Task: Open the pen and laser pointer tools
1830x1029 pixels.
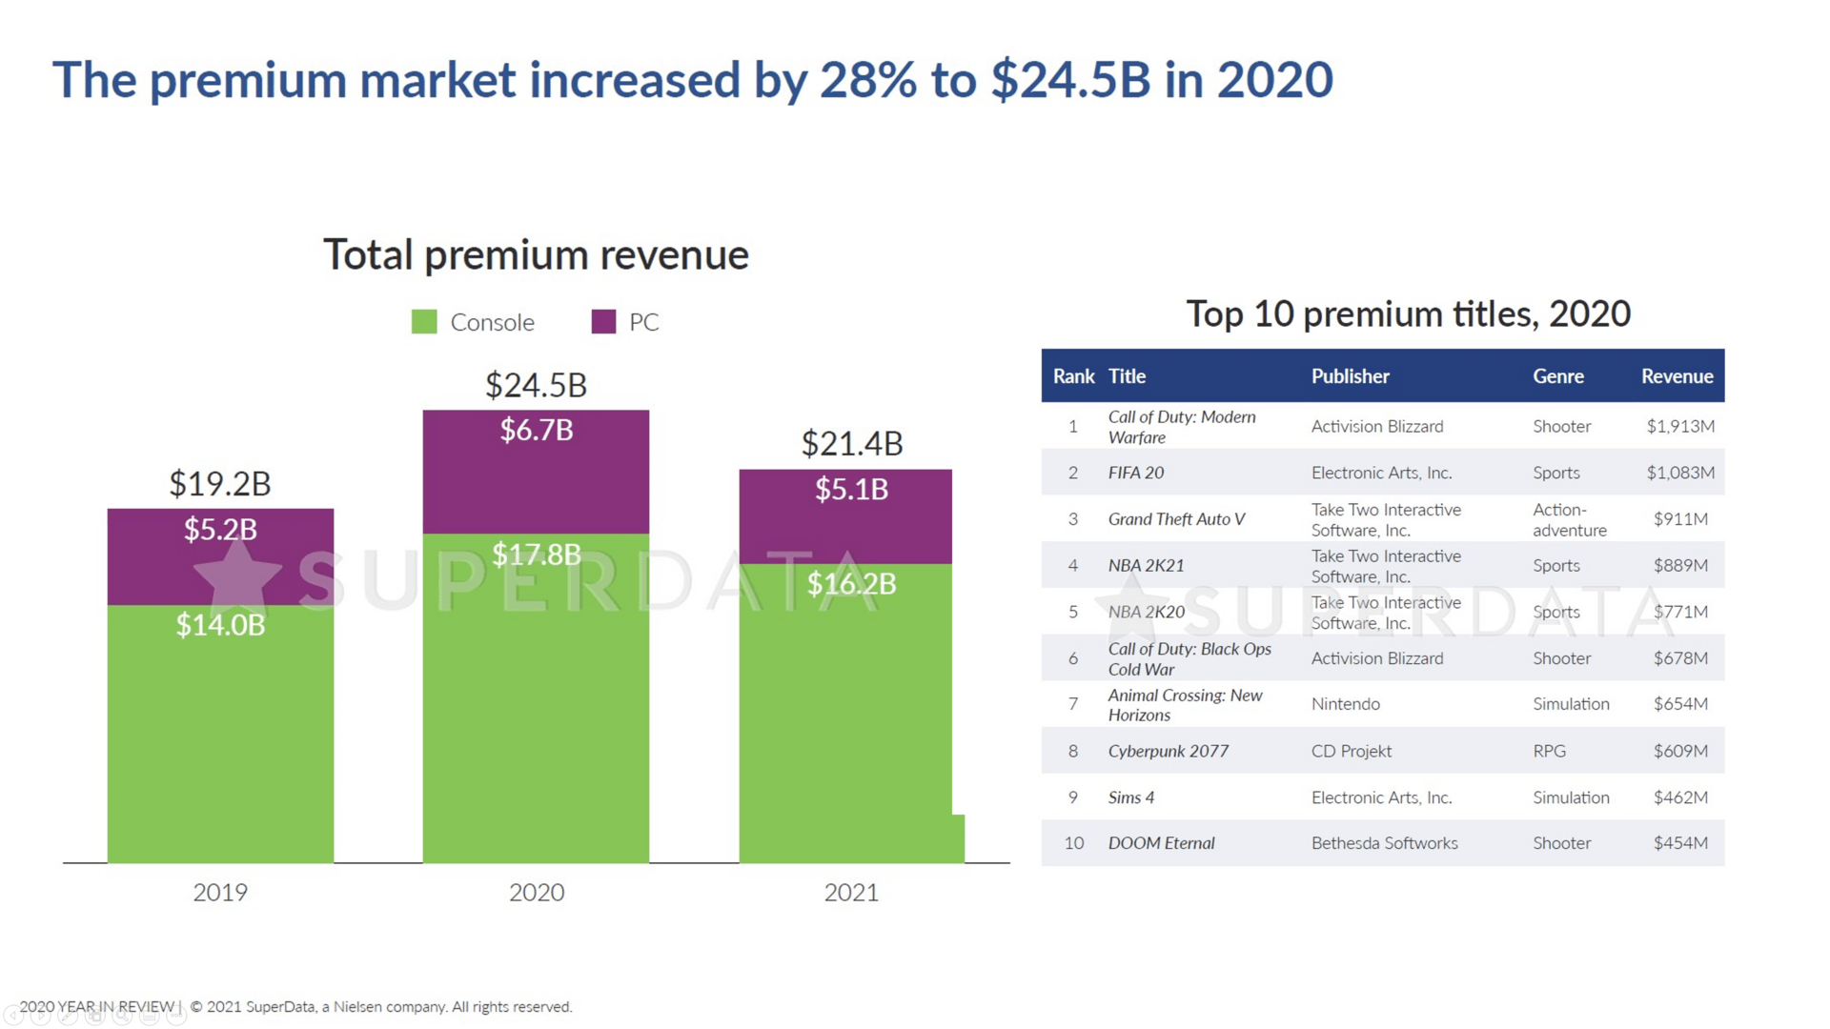Action: point(68,1017)
